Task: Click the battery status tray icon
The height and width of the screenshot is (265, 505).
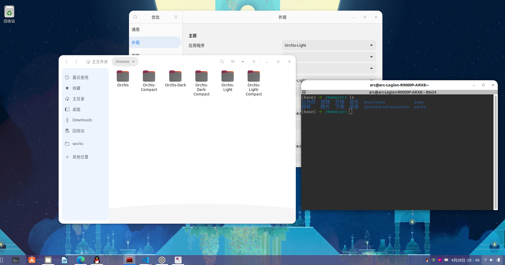Action: (498, 260)
